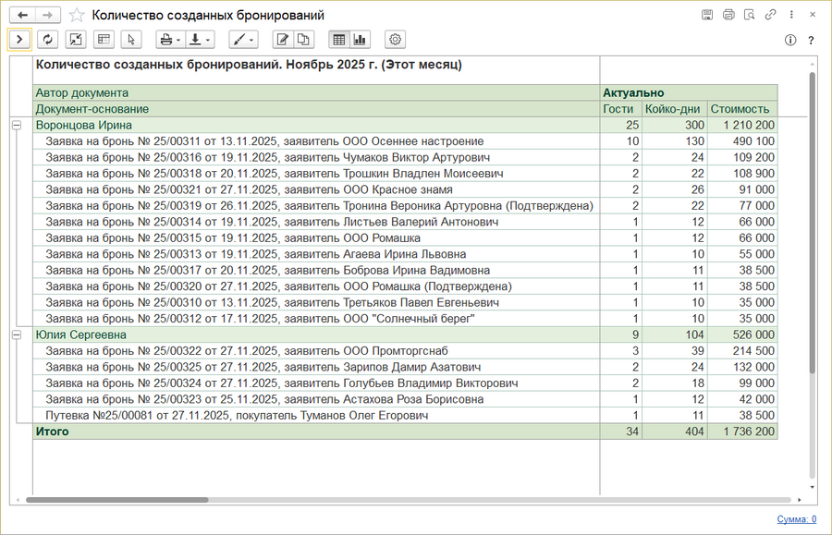Open the three-dot more menu
Screen dimensions: 832x535
[791, 16]
